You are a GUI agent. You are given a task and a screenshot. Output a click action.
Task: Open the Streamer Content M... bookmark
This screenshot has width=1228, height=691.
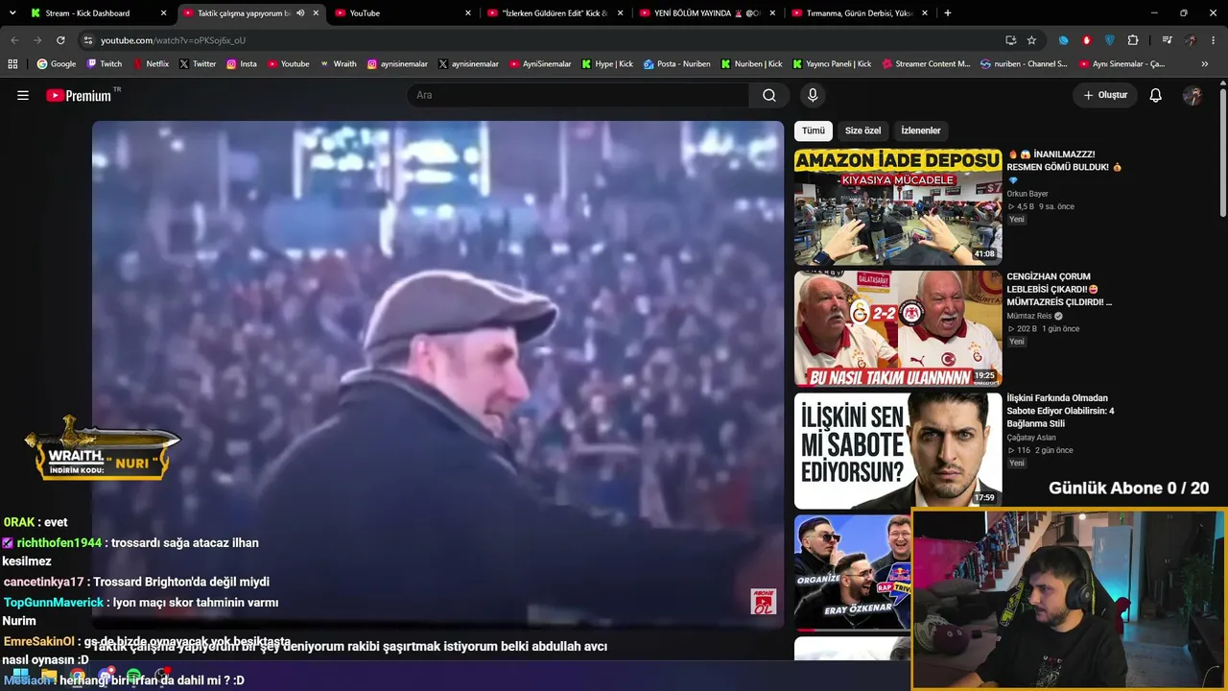point(926,64)
